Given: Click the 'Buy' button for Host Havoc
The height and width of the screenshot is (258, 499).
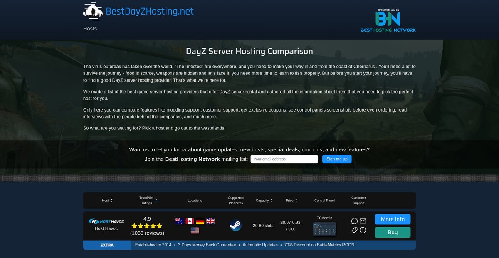Looking at the screenshot, I should coord(393,232).
